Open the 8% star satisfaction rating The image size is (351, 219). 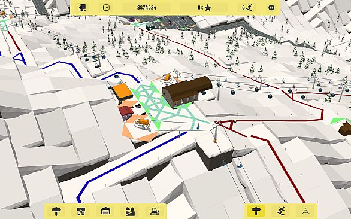pyautogui.click(x=204, y=8)
